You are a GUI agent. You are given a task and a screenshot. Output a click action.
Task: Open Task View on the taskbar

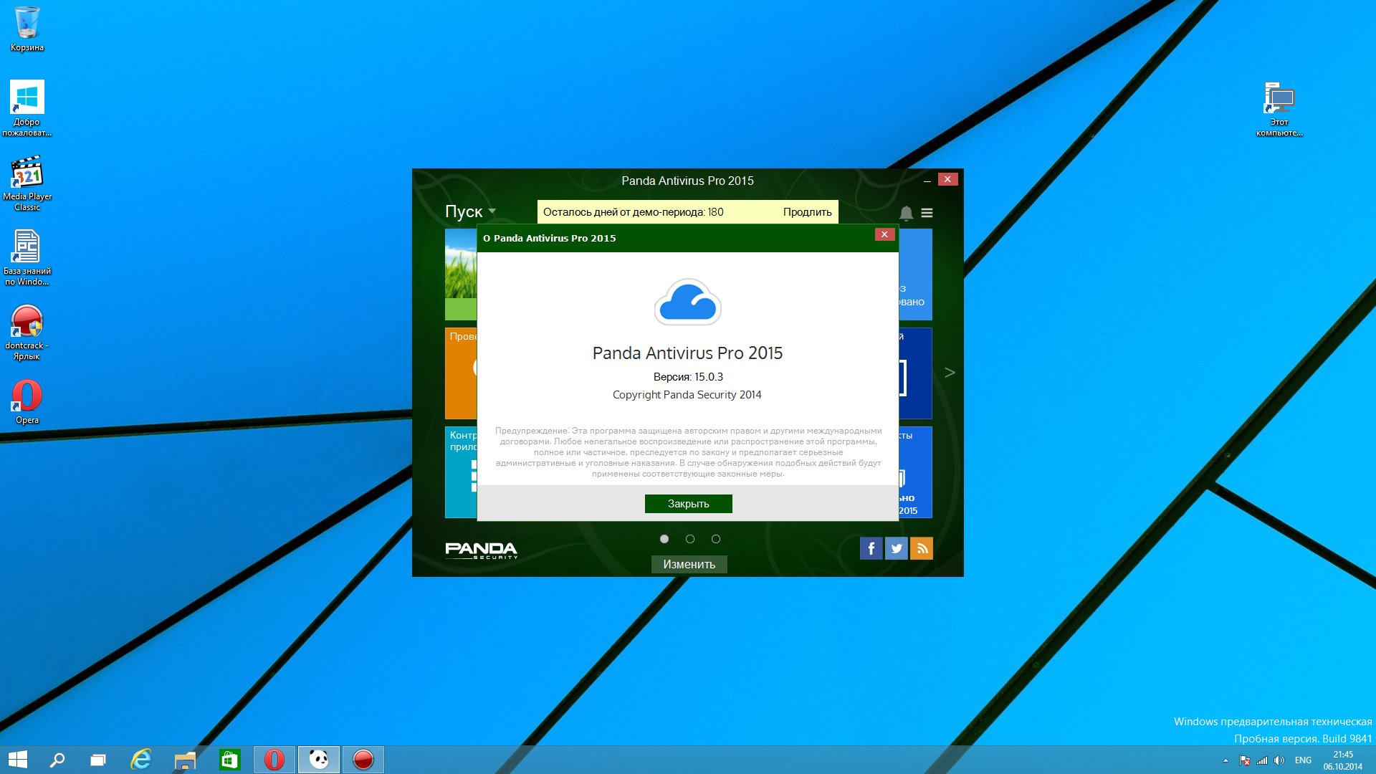pos(98,760)
